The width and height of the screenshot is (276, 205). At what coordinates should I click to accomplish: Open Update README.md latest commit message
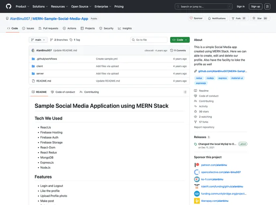click(x=65, y=50)
